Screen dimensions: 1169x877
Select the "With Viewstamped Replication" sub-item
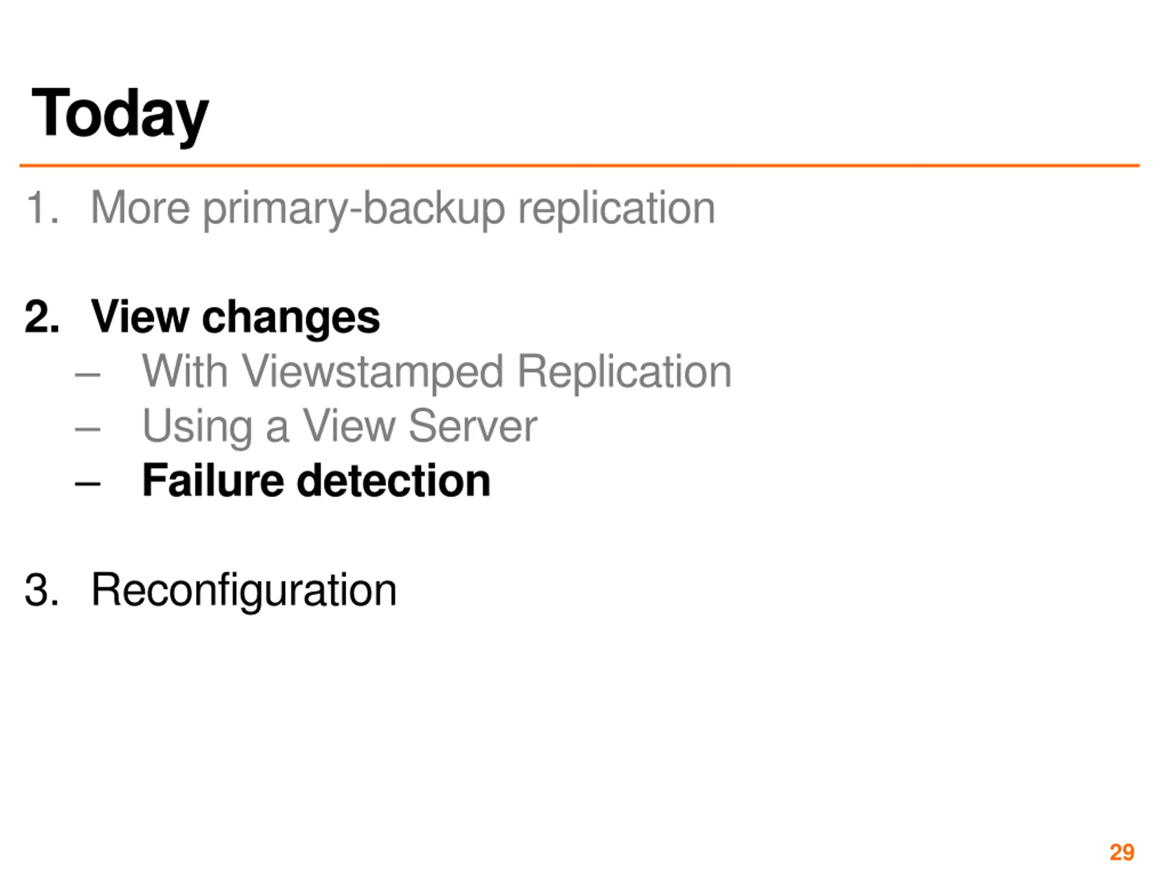(x=437, y=372)
